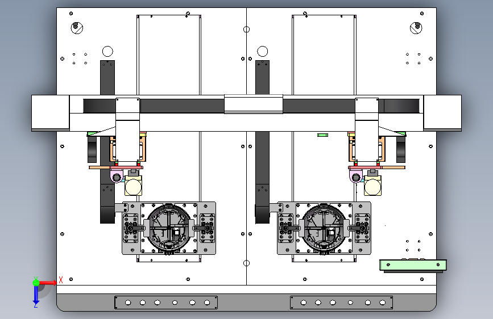Pick the top-right leveling foot circle

(416, 28)
